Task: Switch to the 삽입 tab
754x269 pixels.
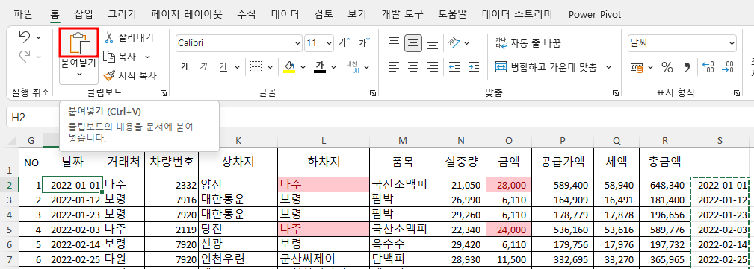Action: coord(84,14)
